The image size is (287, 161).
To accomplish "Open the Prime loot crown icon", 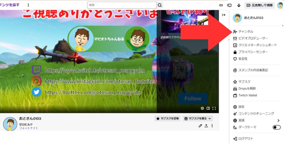I will (x=221, y=5).
